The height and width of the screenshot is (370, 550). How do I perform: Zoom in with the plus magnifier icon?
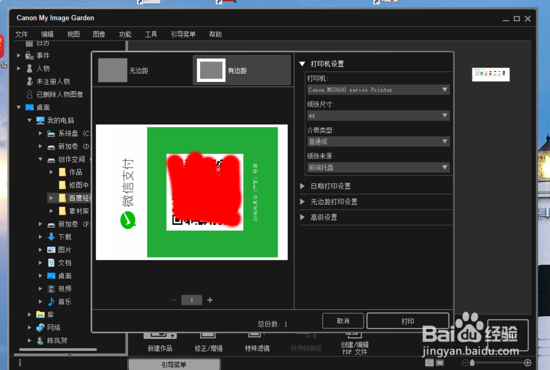coord(527,363)
